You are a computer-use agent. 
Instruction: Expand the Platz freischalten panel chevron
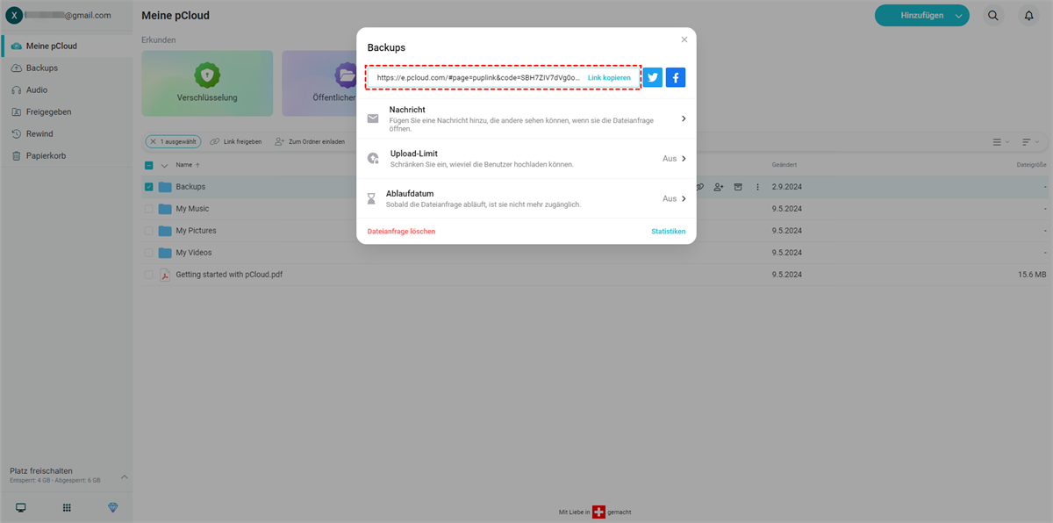[x=124, y=476]
